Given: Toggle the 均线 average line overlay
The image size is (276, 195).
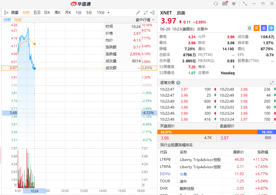Looking at the screenshot, I should (18, 20).
